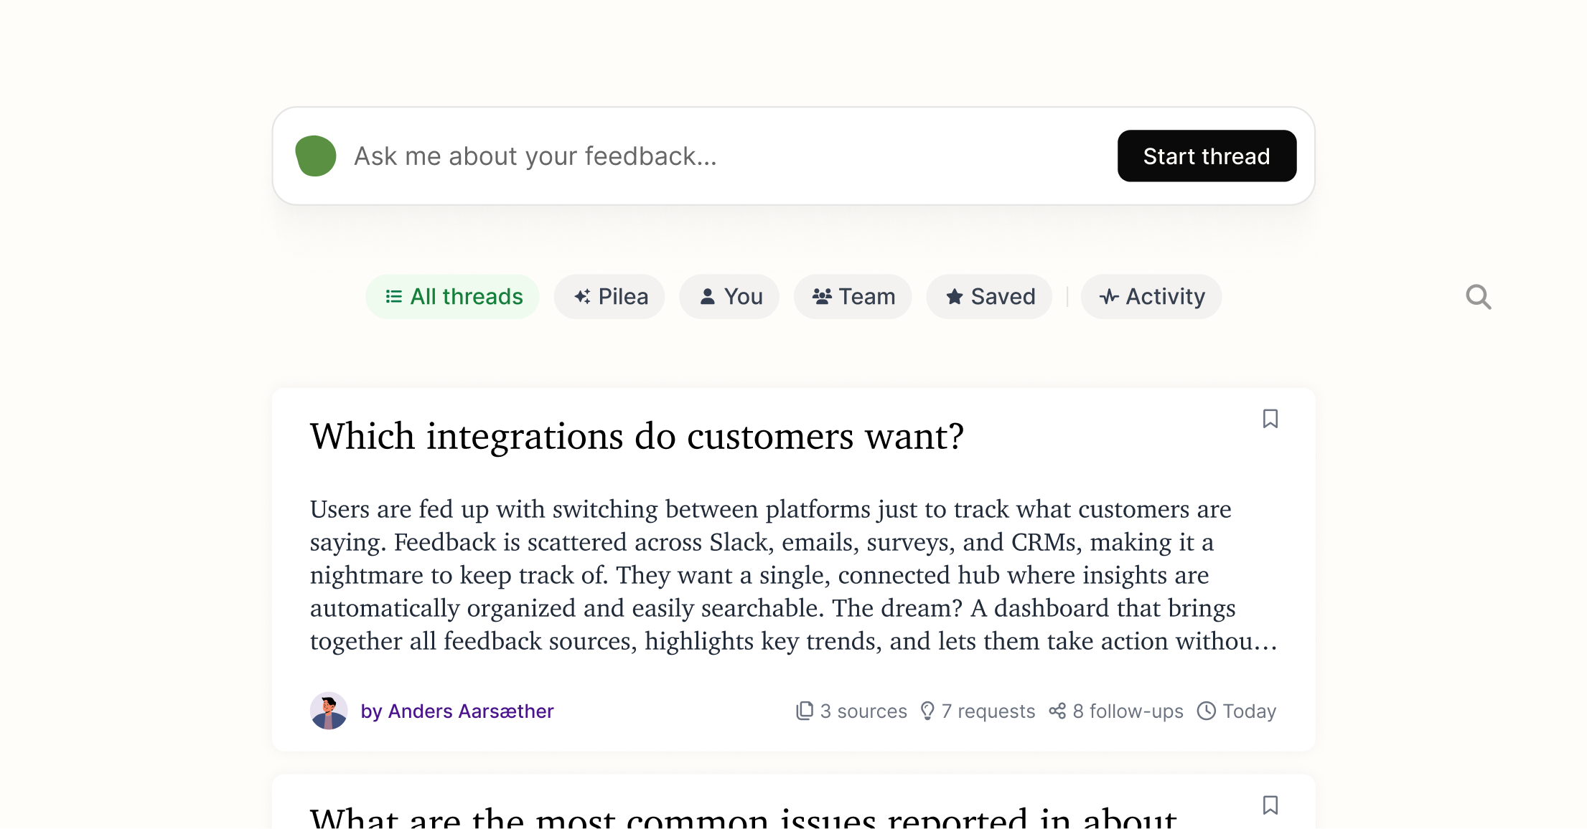Open 'Which integrations do customers want?' thread
This screenshot has height=829, width=1587.
point(637,436)
